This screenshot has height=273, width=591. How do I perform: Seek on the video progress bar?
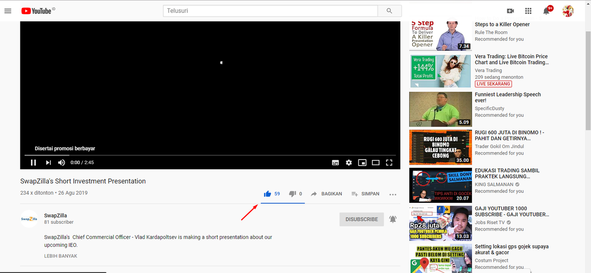[210, 155]
